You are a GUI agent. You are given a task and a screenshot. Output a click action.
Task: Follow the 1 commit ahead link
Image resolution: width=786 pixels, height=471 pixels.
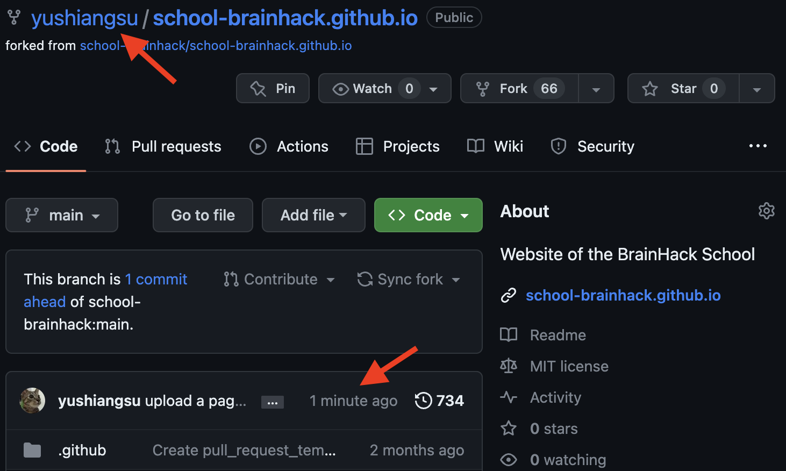pos(105,290)
